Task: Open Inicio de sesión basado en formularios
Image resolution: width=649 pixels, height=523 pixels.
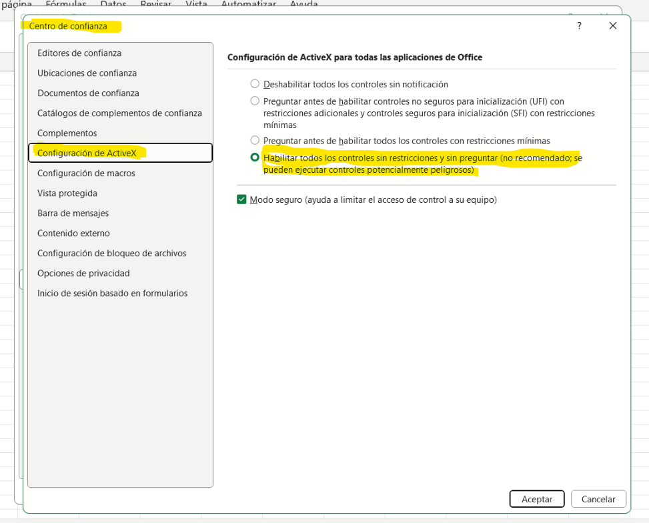Action: click(120, 293)
